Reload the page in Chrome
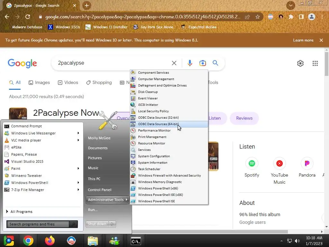The width and height of the screenshot is (329, 247). coord(28,17)
